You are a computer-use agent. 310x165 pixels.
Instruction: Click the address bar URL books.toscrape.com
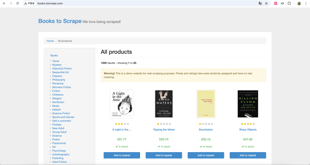(50, 3)
